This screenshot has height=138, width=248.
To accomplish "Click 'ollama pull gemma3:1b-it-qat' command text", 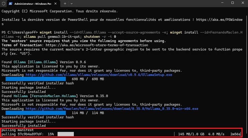I will pos(52,37).
